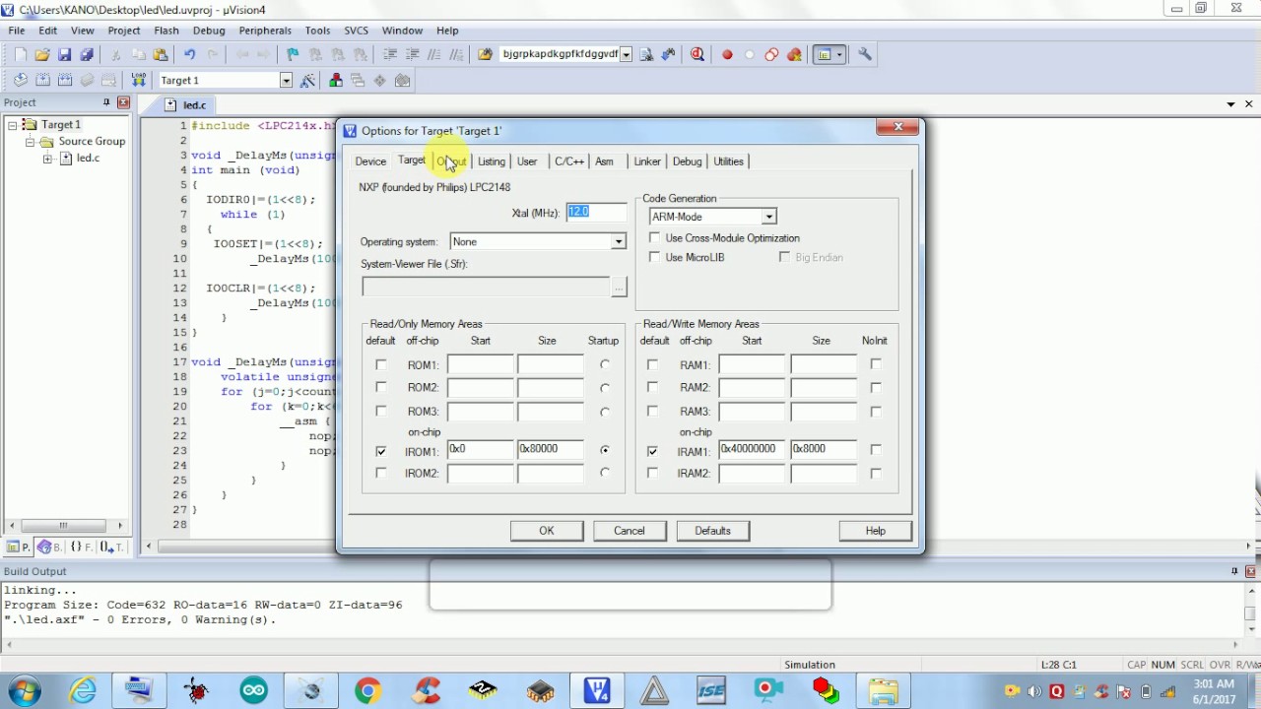Click the Save All toolbar icon
Image resolution: width=1261 pixels, height=709 pixels.
(x=86, y=55)
